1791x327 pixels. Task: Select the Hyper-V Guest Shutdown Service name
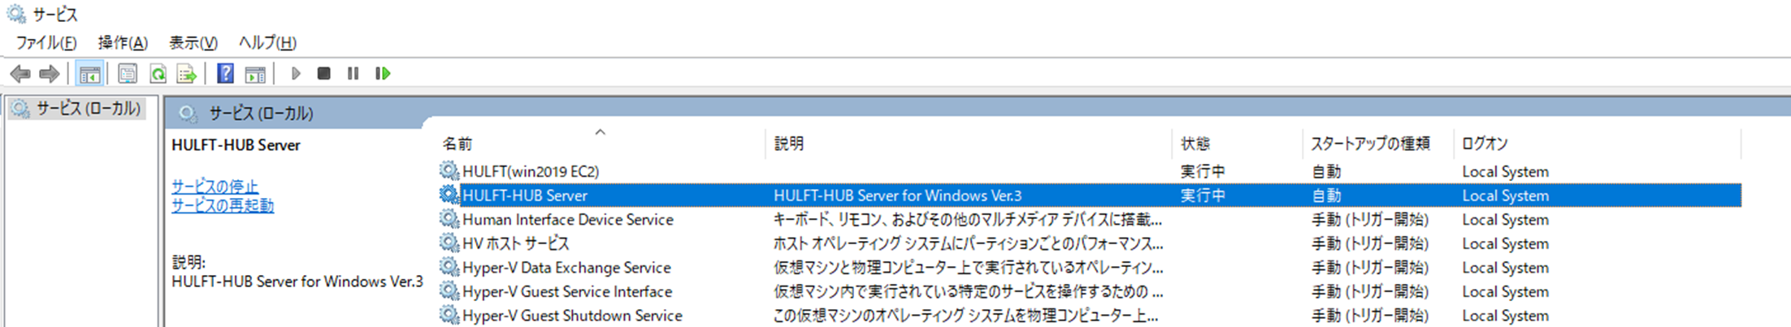pos(572,315)
